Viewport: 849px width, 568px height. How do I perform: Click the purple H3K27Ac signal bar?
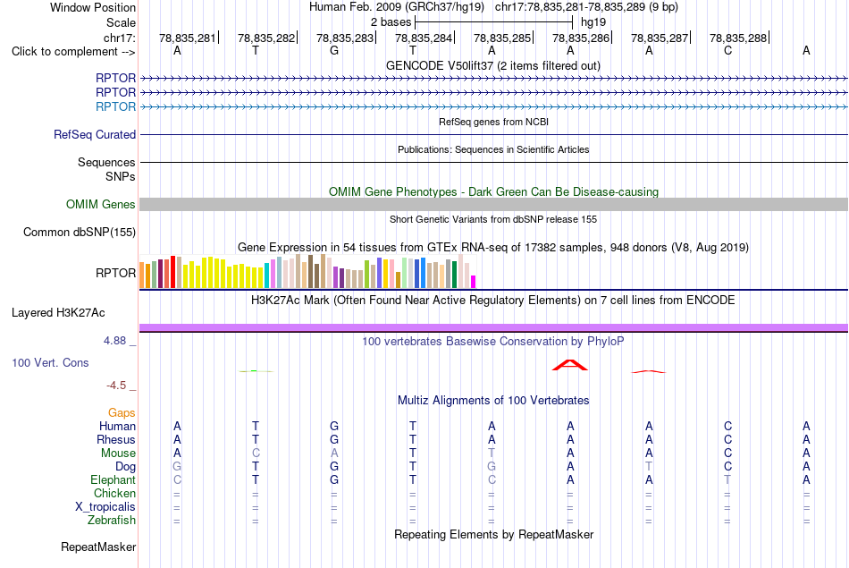[x=493, y=327]
